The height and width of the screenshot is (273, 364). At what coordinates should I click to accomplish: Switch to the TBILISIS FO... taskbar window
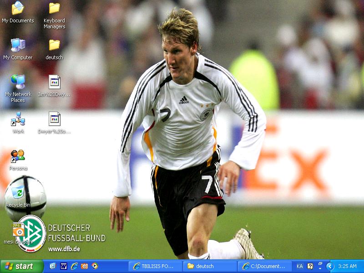click(156, 266)
